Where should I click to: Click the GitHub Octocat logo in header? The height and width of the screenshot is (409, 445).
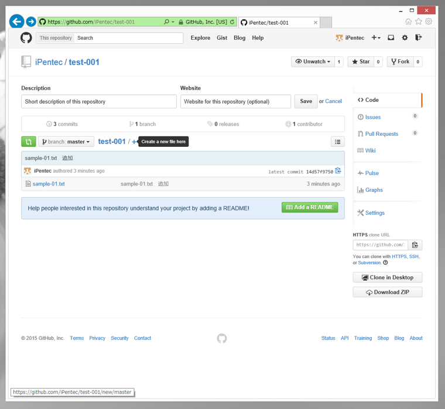point(26,37)
